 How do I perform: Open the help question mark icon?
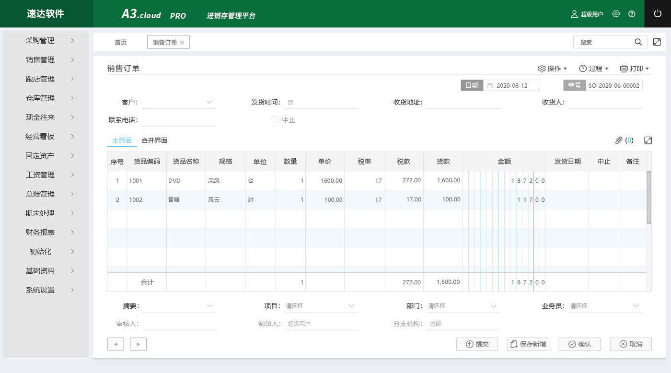click(632, 14)
